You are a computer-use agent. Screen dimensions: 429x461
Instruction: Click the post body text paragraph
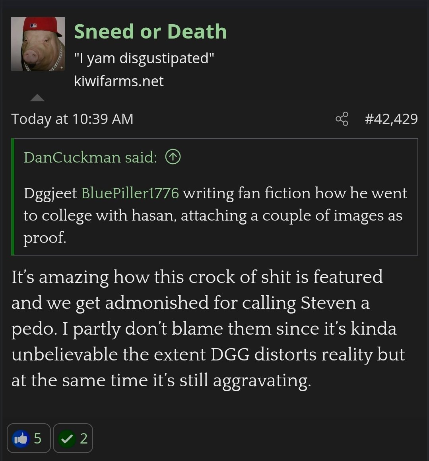click(208, 328)
